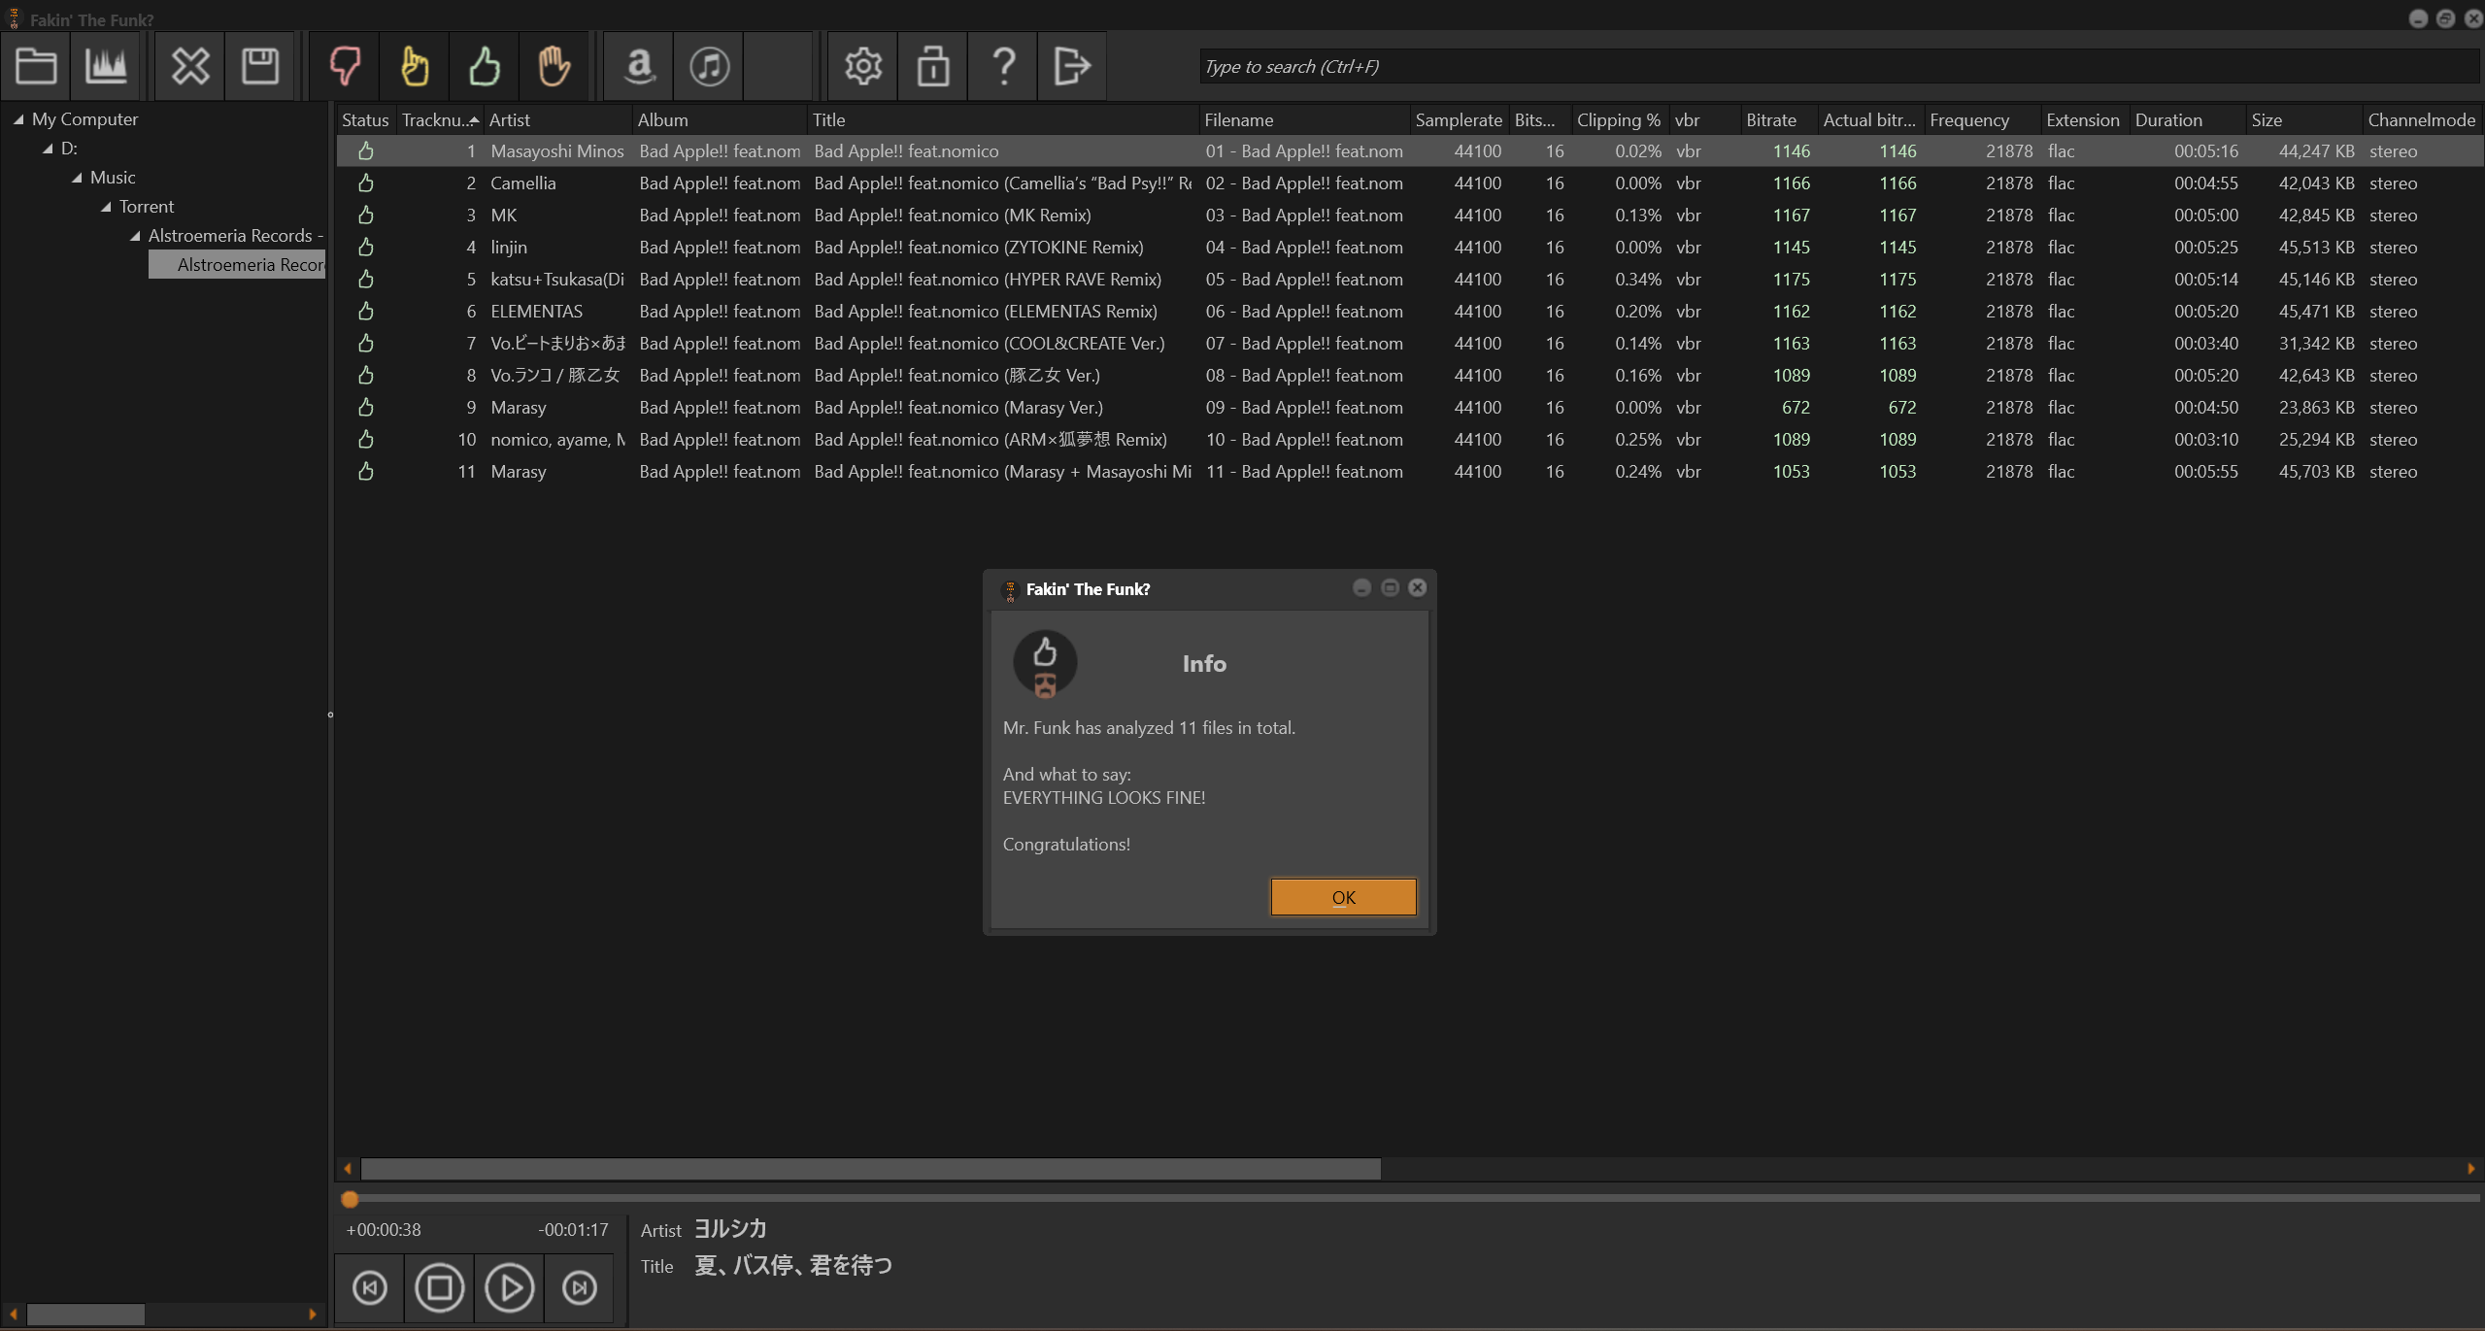Image resolution: width=2485 pixels, height=1331 pixels.
Task: Click the spectrum analyze toolbar icon
Action: pyautogui.click(x=106, y=66)
